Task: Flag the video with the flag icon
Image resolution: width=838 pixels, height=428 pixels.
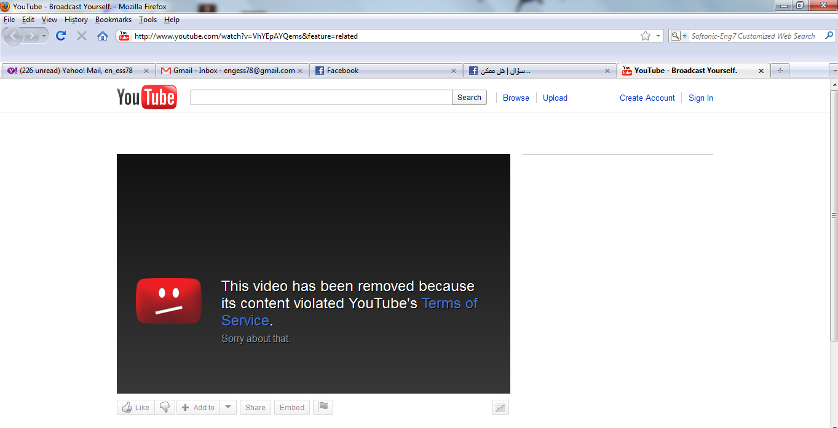Action: pyautogui.click(x=323, y=407)
